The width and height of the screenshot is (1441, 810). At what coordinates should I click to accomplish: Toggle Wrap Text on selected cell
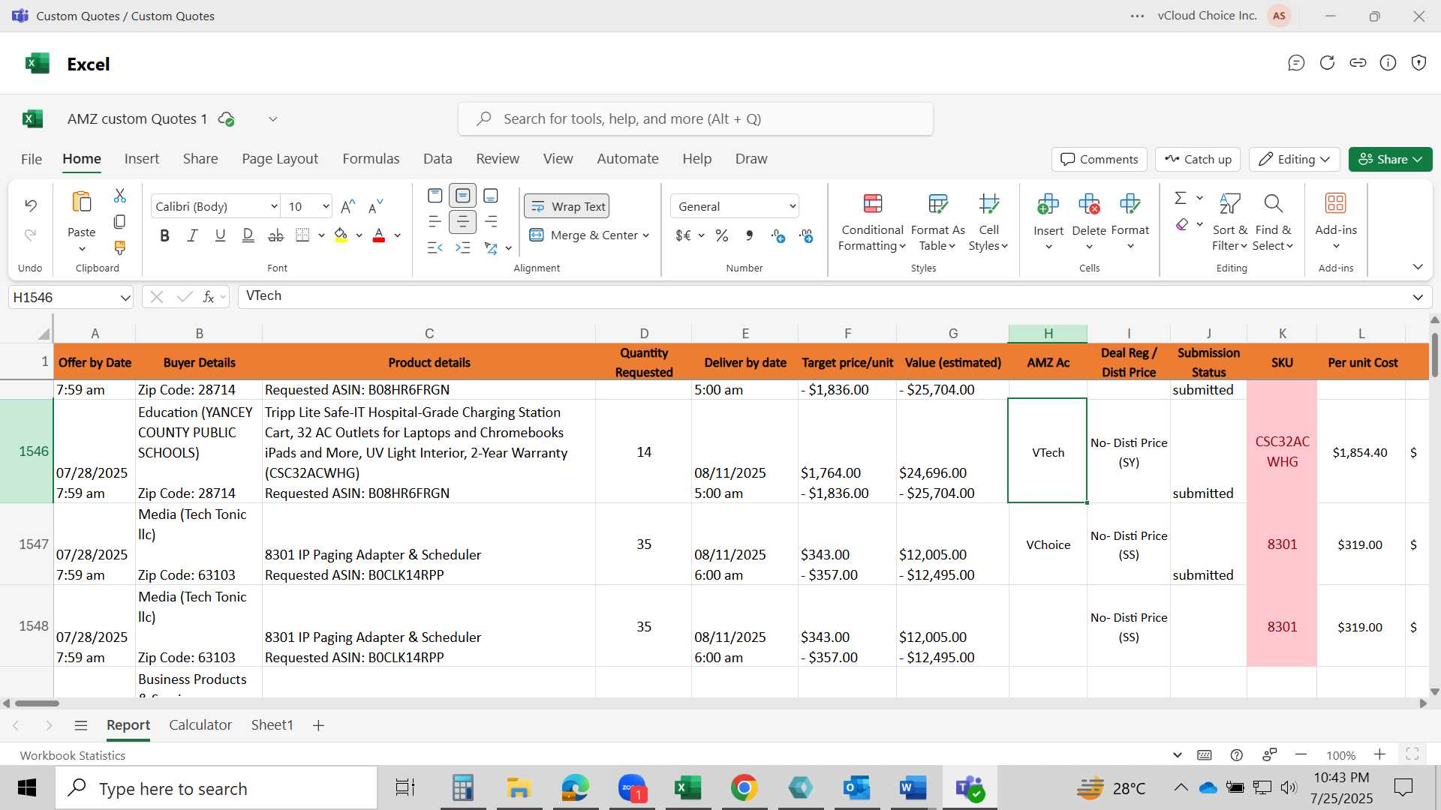[567, 206]
